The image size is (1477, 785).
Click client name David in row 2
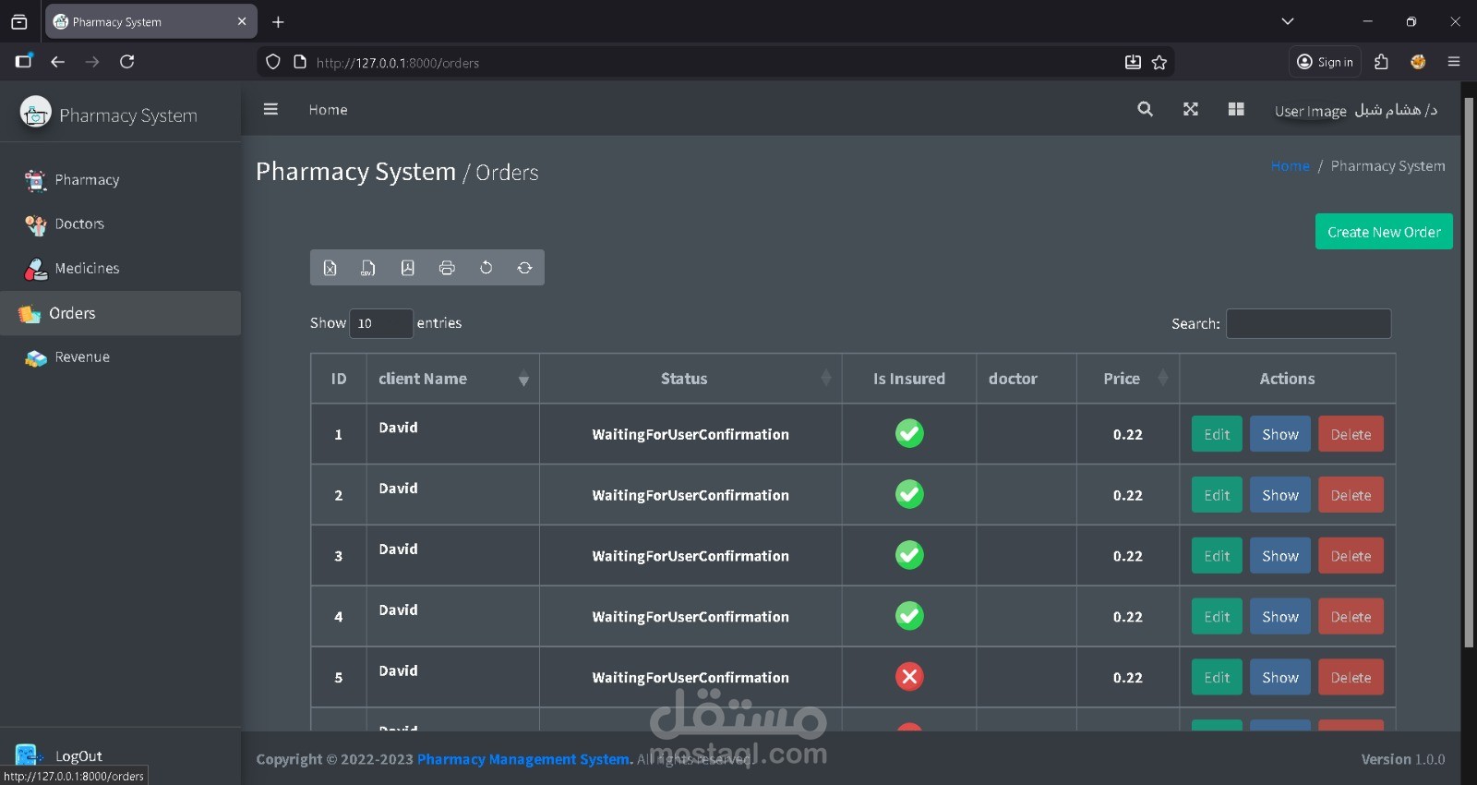(x=398, y=489)
